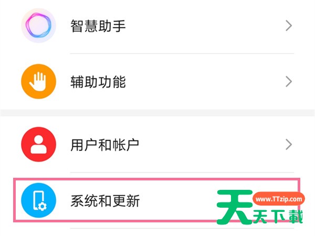This screenshot has width=315, height=236.
Task: Tap blank space in the 用户和帐户 row
Action: point(201,145)
